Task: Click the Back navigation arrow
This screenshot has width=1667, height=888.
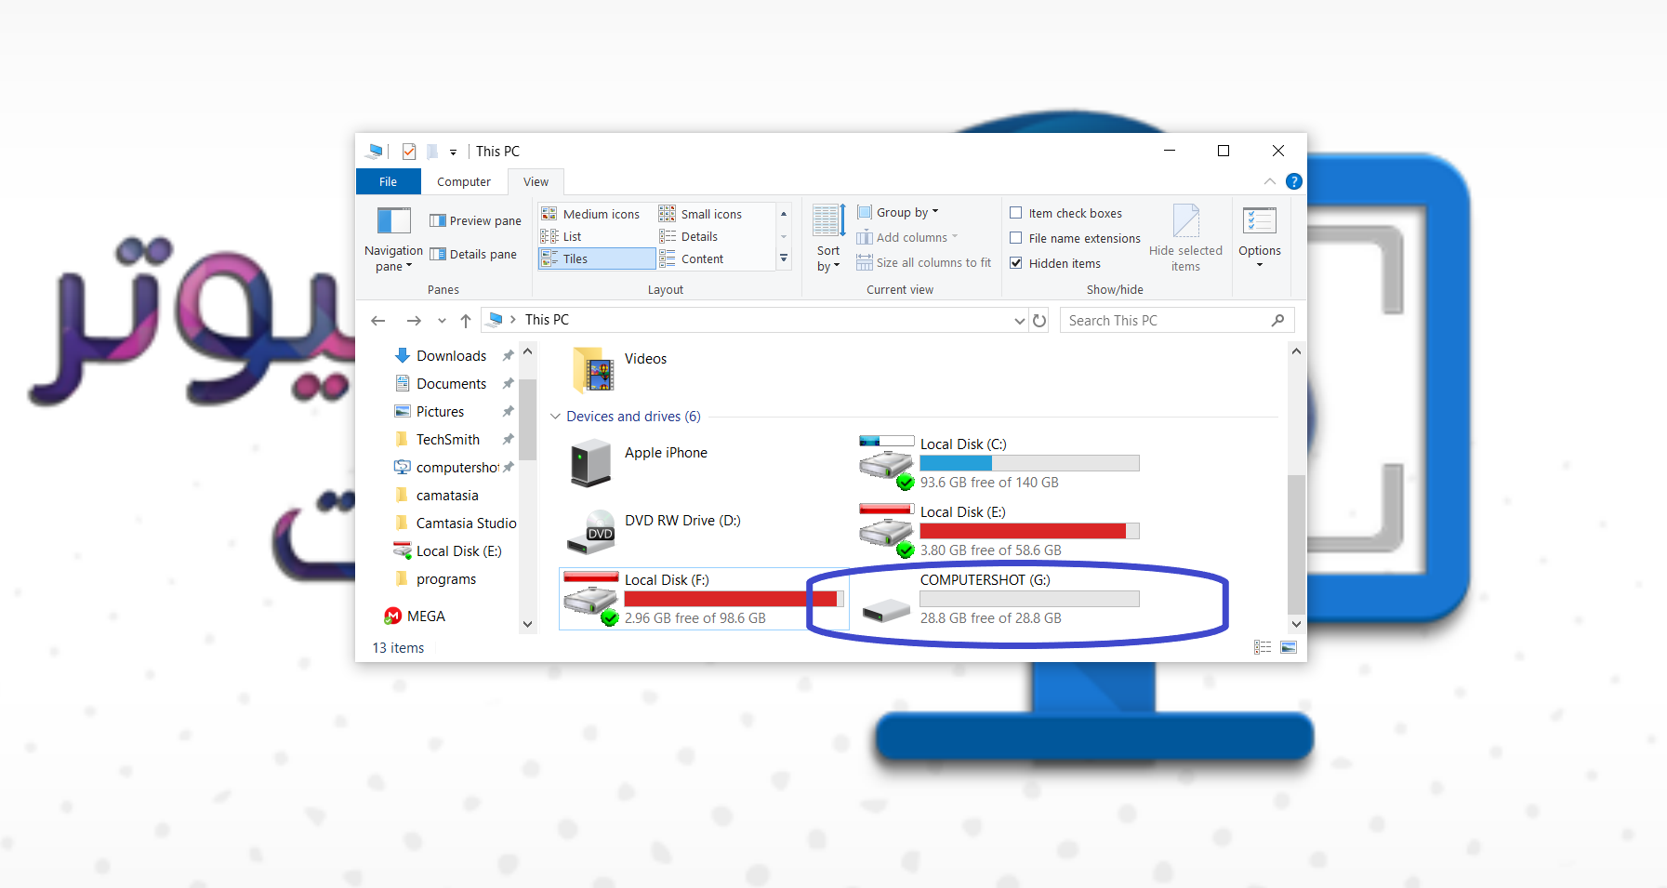Action: 377,320
